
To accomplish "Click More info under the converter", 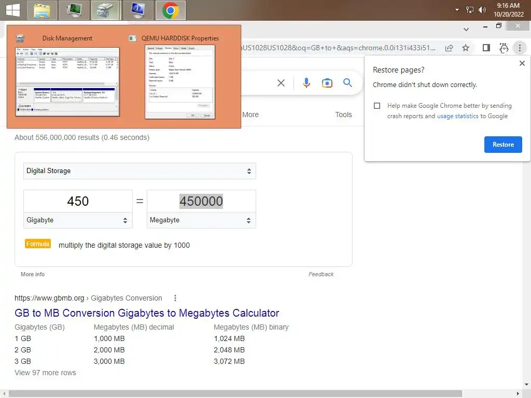I will [33, 274].
